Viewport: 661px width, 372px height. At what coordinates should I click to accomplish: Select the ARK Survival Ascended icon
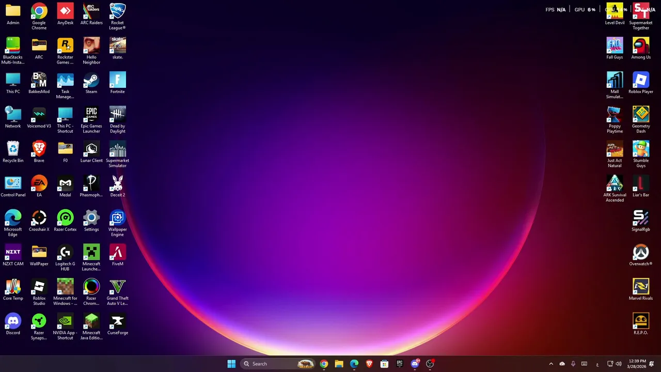[615, 183]
